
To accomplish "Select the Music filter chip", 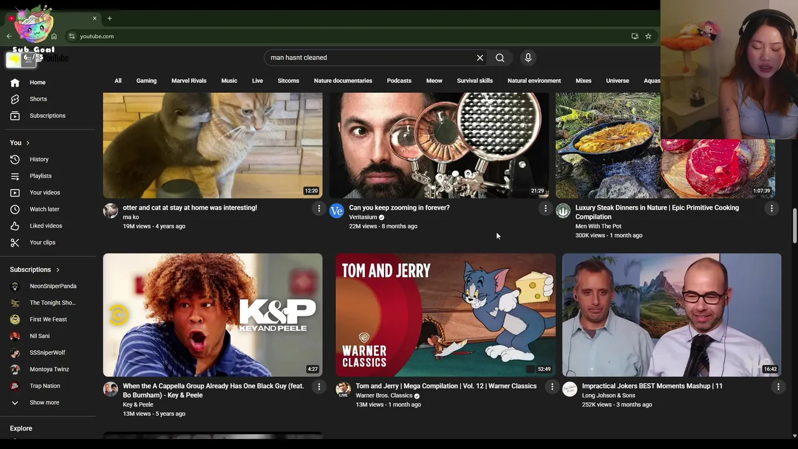I will point(229,80).
